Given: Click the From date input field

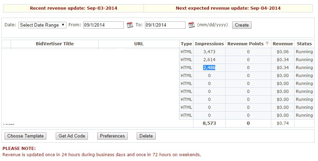Looking at the screenshot, I should [x=103, y=25].
